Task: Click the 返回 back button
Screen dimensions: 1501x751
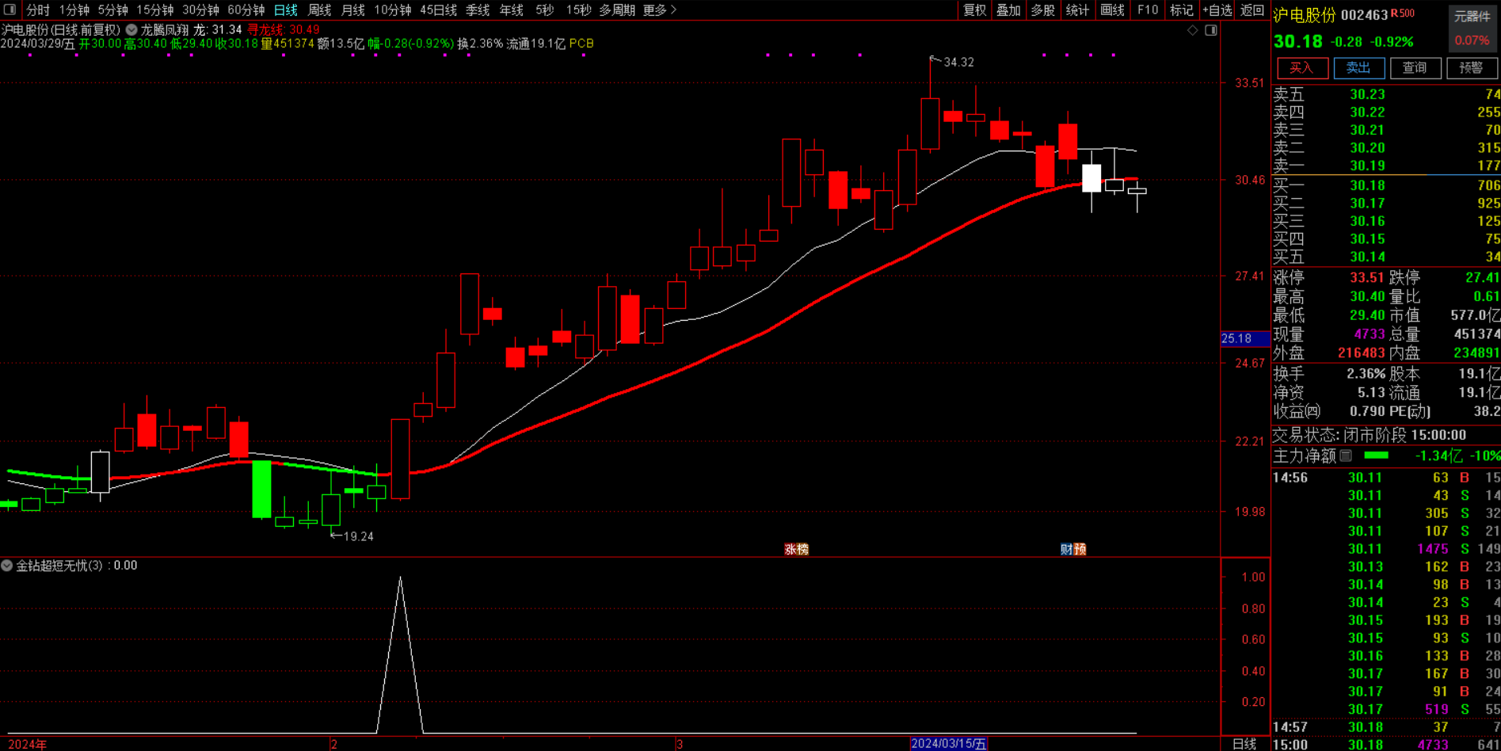Action: (1252, 10)
